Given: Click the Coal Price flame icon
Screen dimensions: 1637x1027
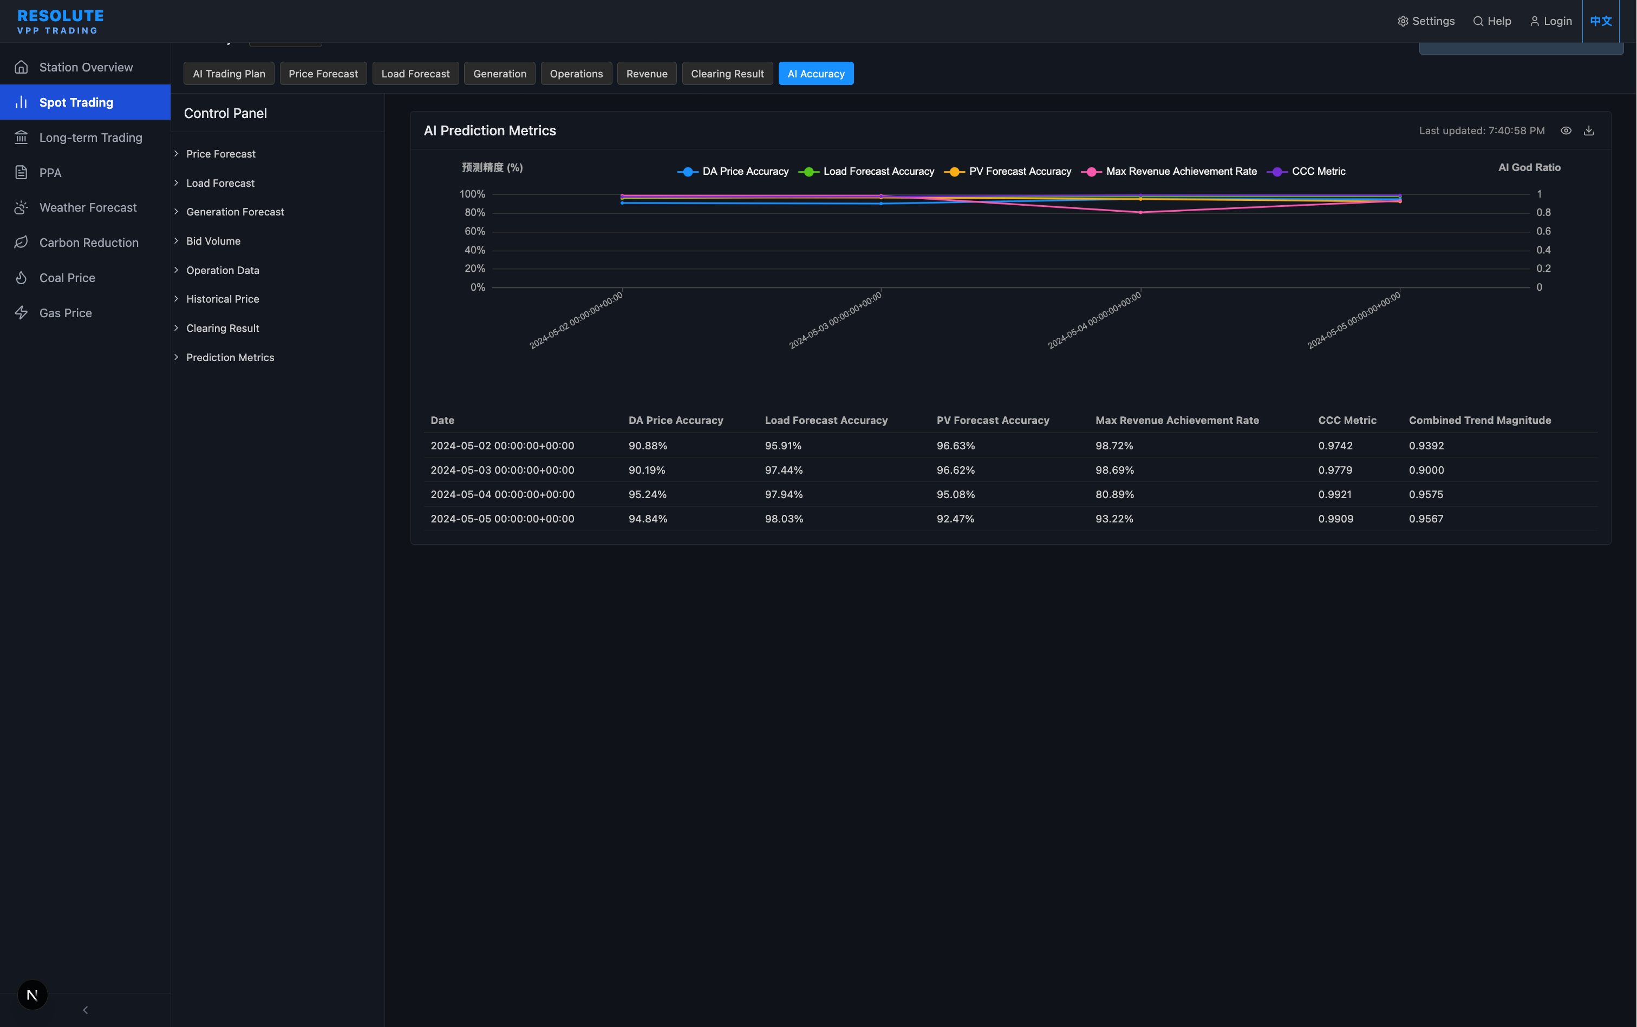Looking at the screenshot, I should pos(21,278).
